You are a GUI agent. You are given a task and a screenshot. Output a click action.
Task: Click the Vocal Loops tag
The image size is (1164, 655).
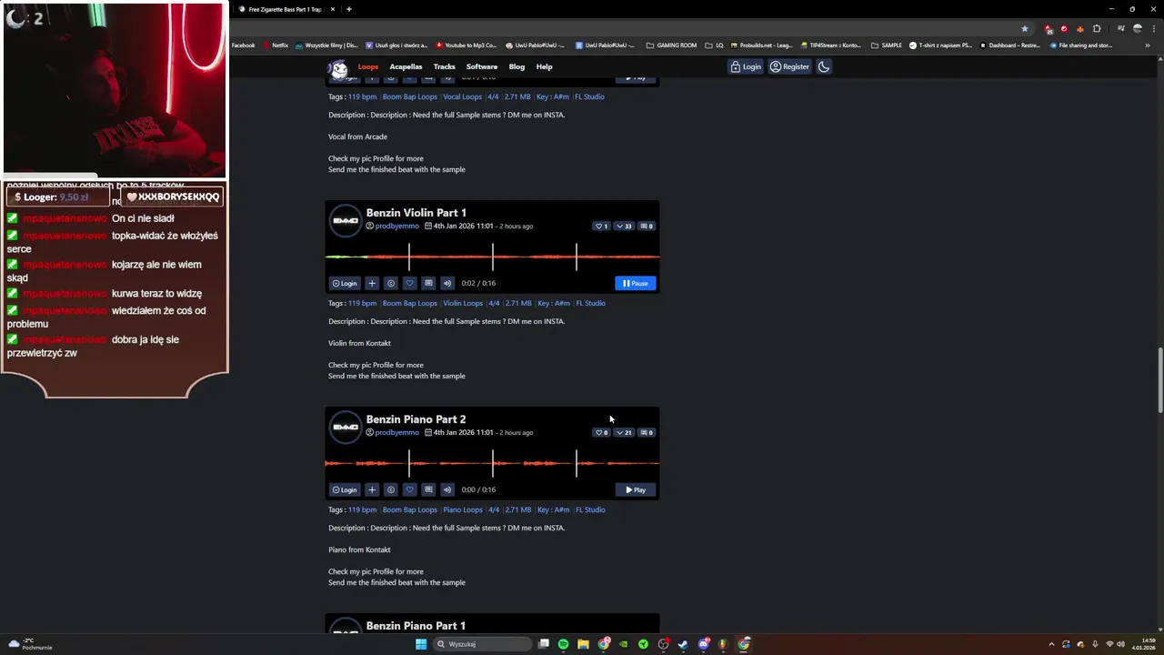pos(462,96)
